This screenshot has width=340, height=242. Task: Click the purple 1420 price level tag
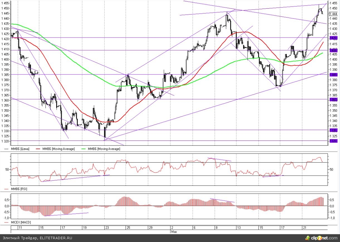(333, 38)
